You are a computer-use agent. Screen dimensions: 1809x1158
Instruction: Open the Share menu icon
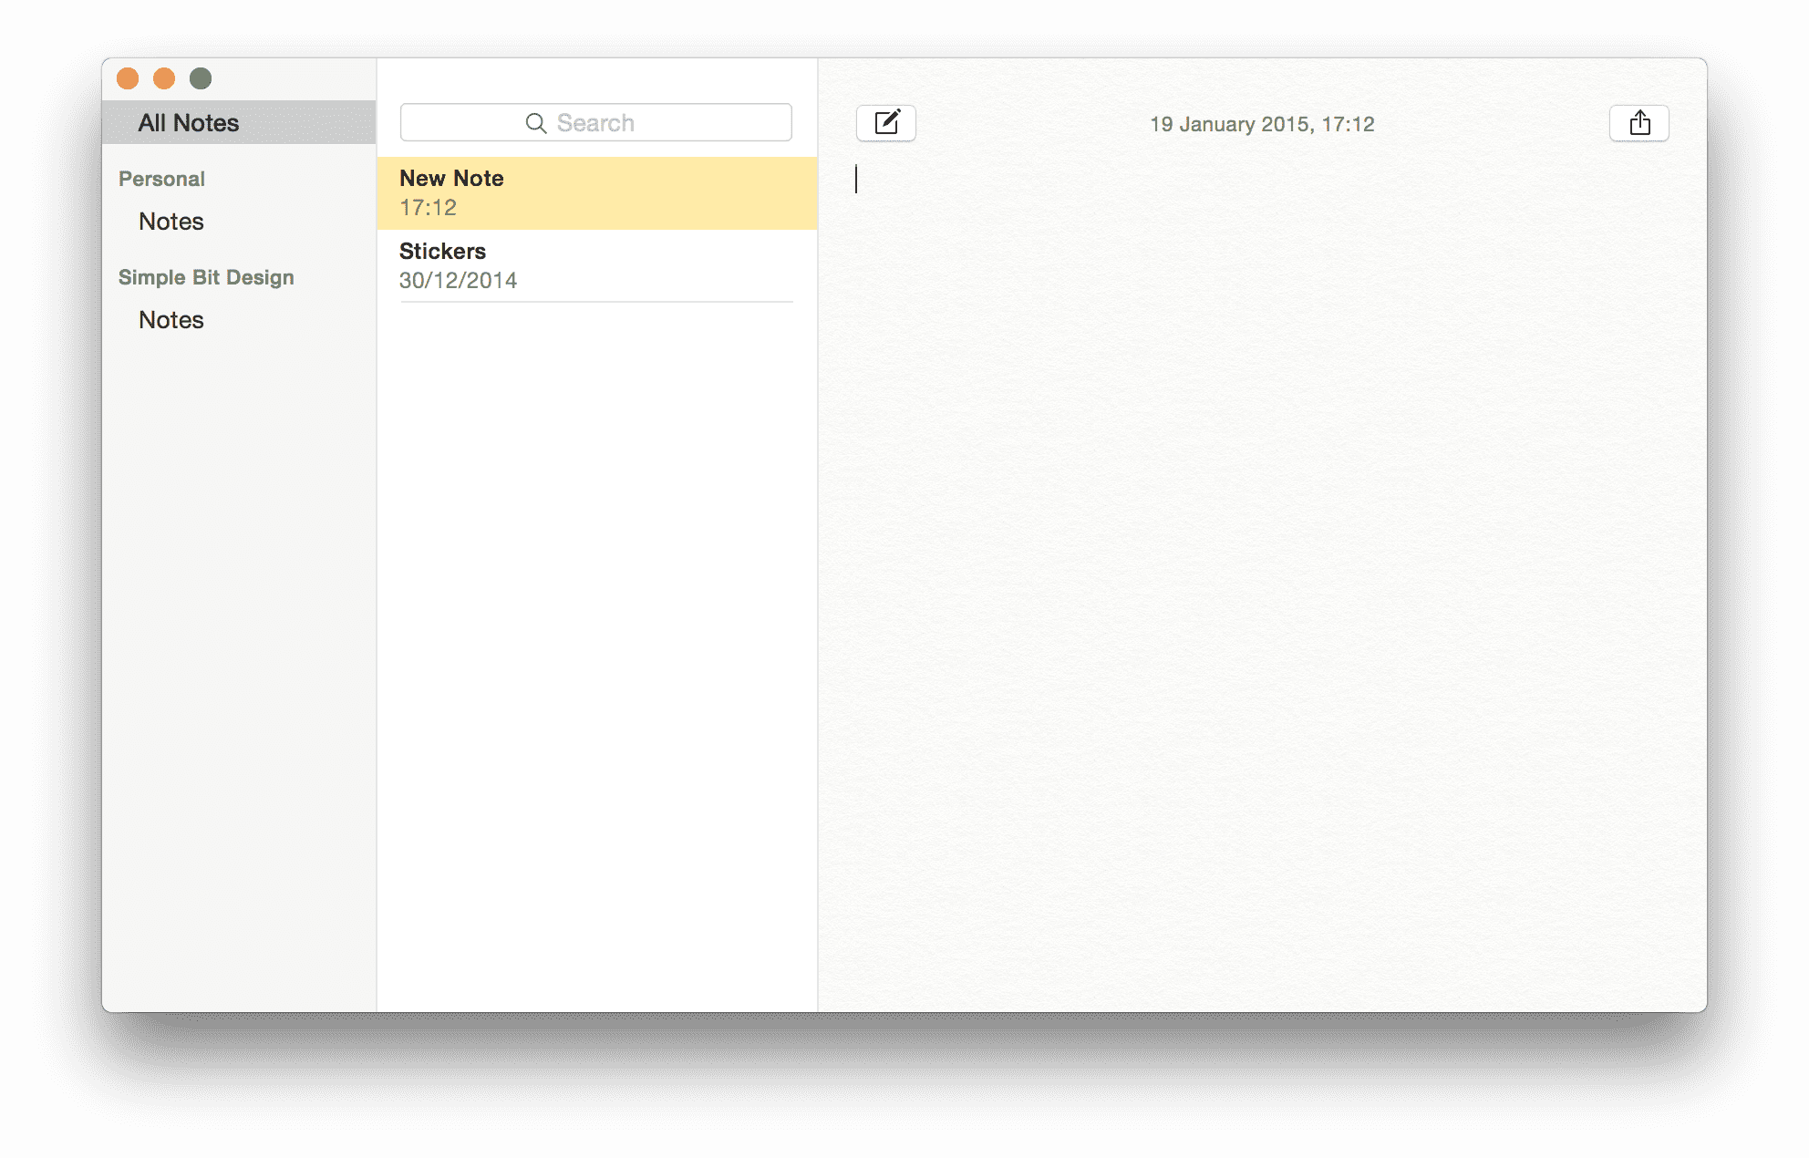[1638, 122]
